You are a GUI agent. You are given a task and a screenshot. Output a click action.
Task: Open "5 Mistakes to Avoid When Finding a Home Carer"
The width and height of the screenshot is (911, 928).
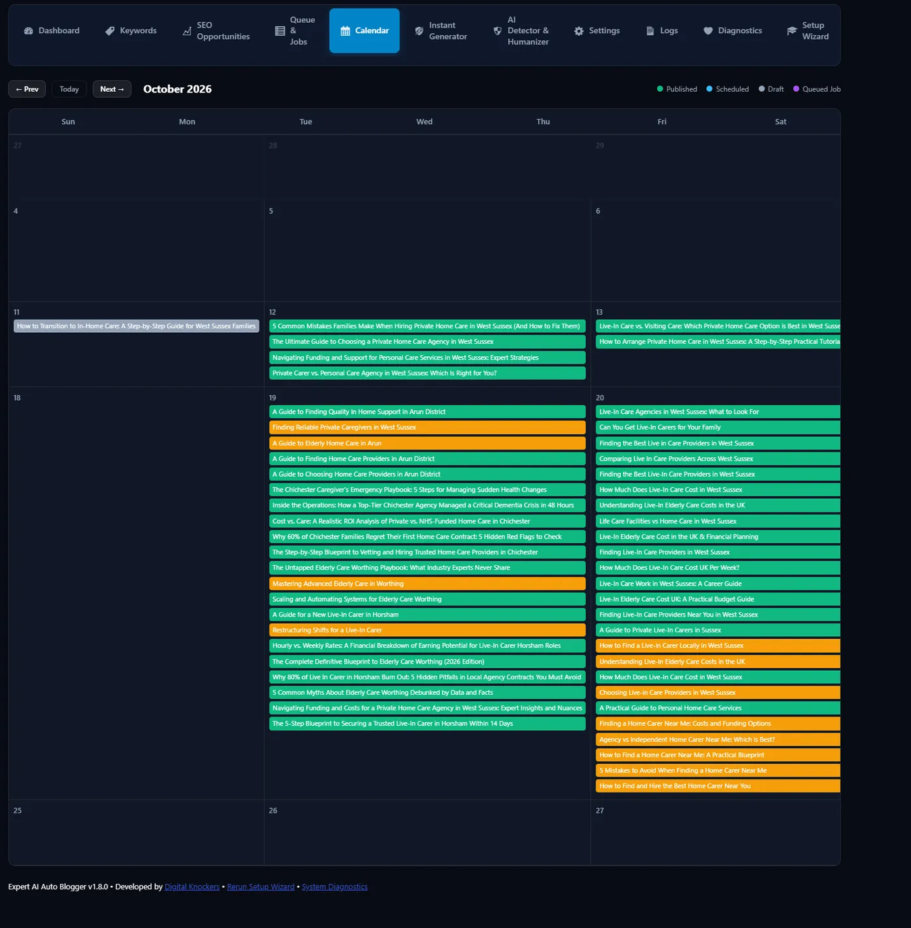click(718, 770)
